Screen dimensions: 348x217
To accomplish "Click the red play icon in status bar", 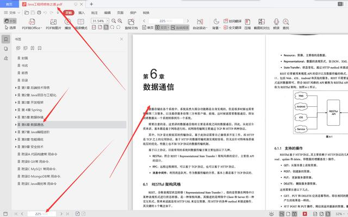I will pos(304,214).
